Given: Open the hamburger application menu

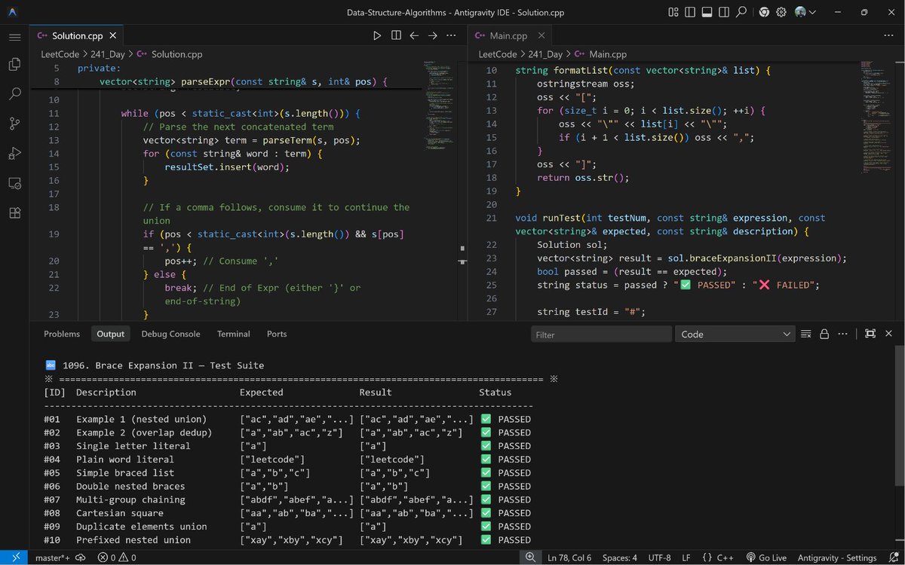Looking at the screenshot, I should point(14,36).
